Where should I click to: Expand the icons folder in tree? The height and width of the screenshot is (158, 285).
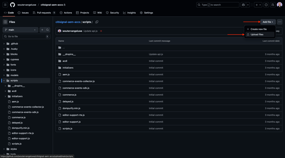(4, 70)
